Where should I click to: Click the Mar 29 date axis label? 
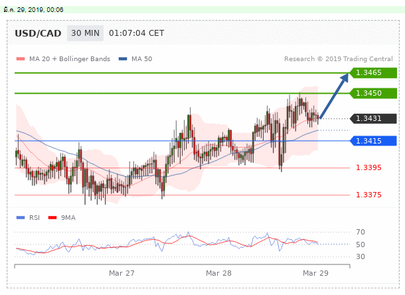(x=315, y=273)
